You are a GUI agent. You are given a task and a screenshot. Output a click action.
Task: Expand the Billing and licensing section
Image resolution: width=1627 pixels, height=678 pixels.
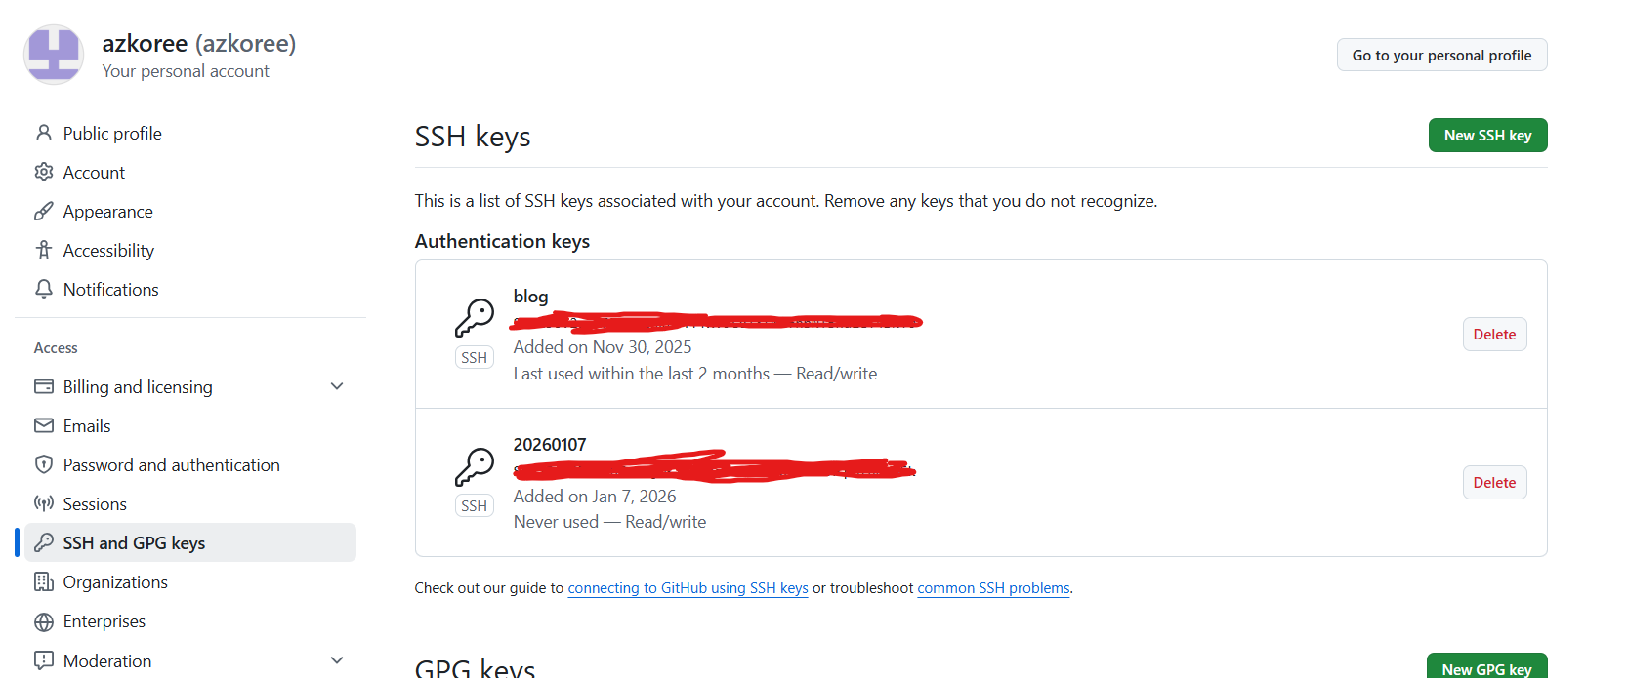337,386
